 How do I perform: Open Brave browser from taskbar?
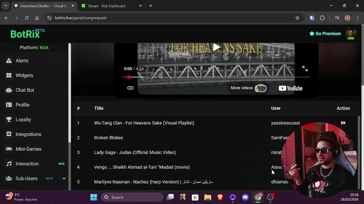tap(220, 197)
